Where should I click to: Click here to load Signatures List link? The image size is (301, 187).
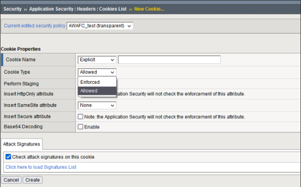41,167
